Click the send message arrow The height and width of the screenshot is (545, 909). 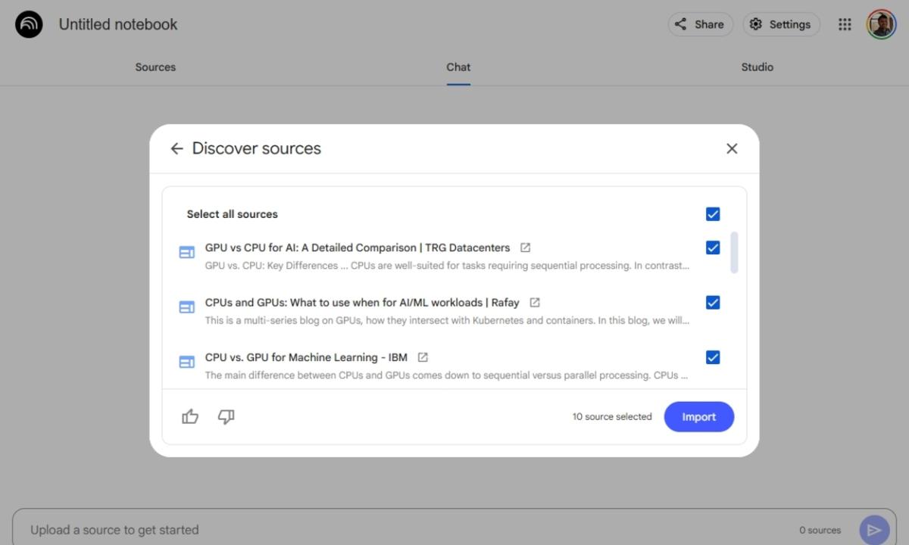[x=874, y=529]
